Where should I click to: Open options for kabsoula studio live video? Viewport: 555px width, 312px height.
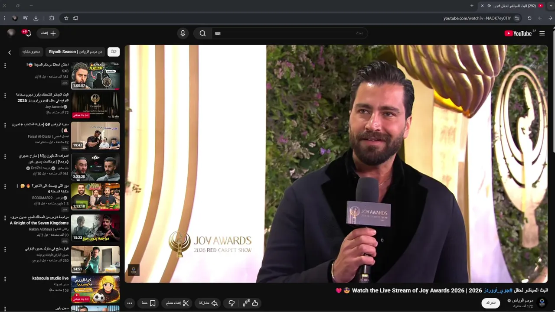coord(5,279)
